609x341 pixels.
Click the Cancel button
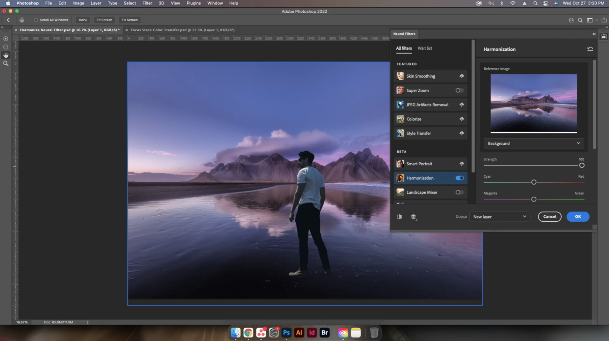[x=550, y=217]
